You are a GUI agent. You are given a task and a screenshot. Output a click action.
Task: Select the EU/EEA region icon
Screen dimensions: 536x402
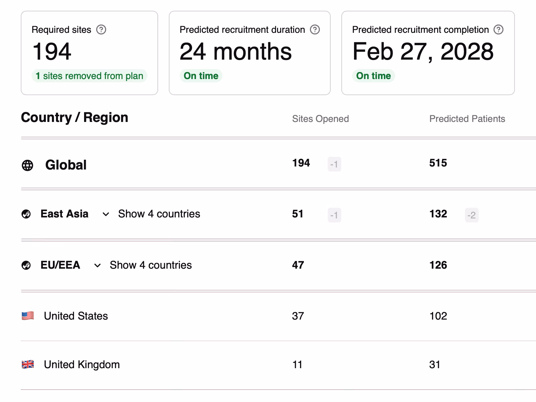tap(26, 265)
